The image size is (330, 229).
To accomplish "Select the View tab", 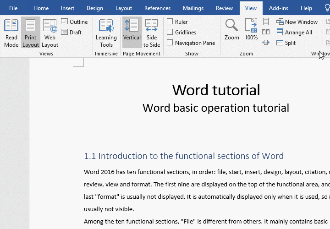I will [x=251, y=8].
